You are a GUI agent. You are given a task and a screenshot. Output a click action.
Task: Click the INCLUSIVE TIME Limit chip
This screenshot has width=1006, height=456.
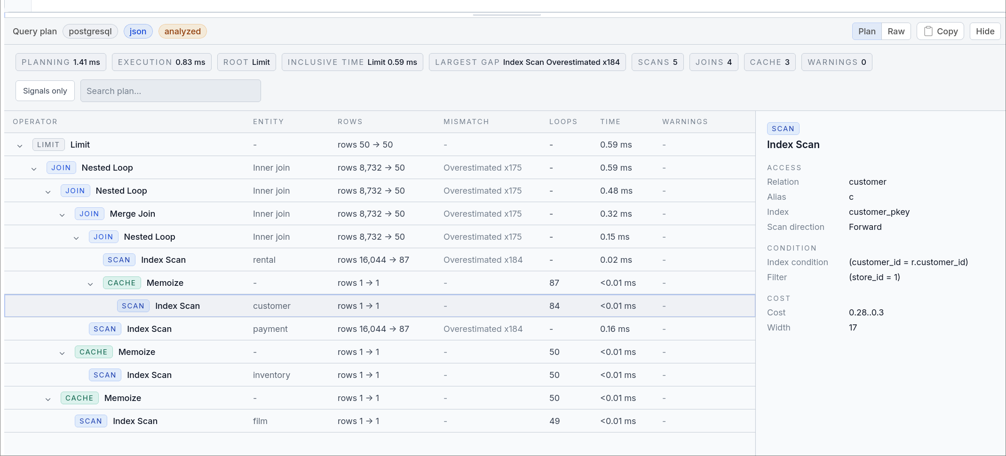(x=352, y=62)
